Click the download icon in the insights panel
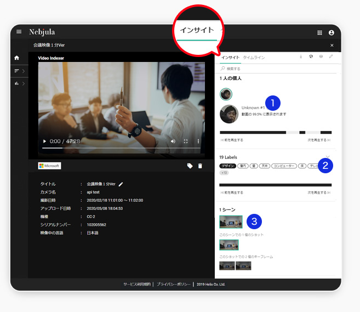 (301, 56)
